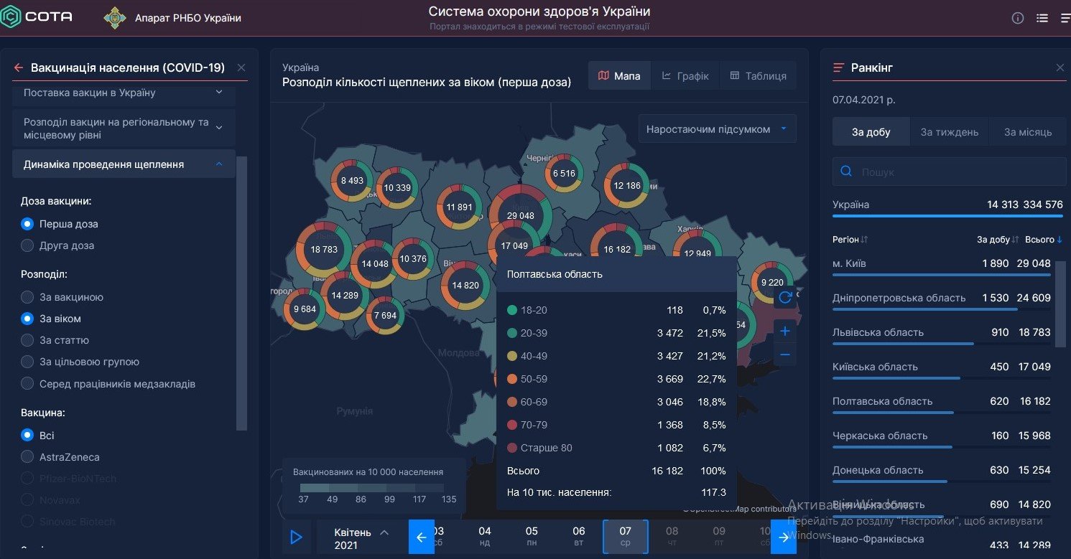Click Дніпропетровська область in ranking list
Screen dimensions: 1071x559
(899, 298)
